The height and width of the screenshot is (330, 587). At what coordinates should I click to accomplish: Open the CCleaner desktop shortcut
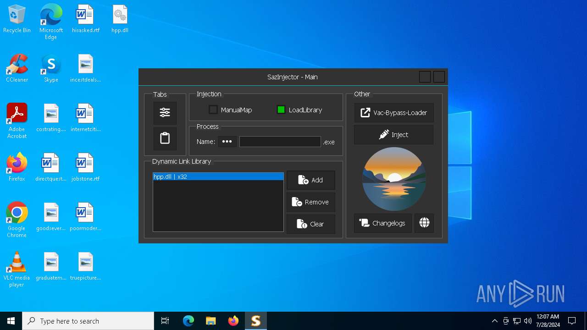click(x=17, y=69)
